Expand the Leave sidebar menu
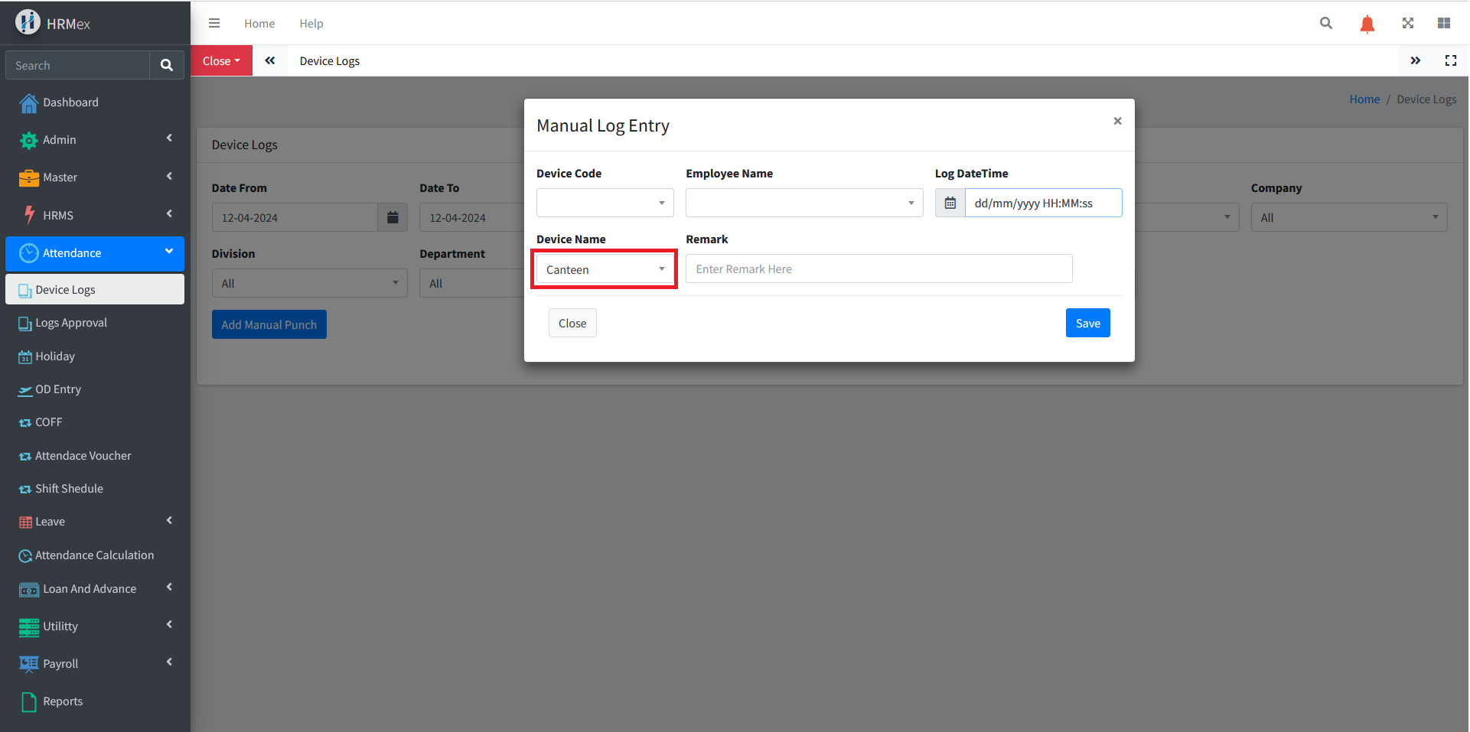Screen dimensions: 1470x732 point(95,522)
